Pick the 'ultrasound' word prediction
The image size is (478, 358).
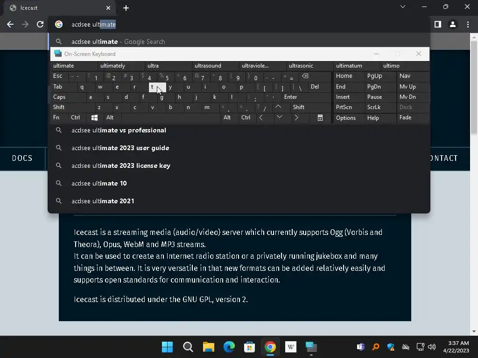(x=216, y=66)
